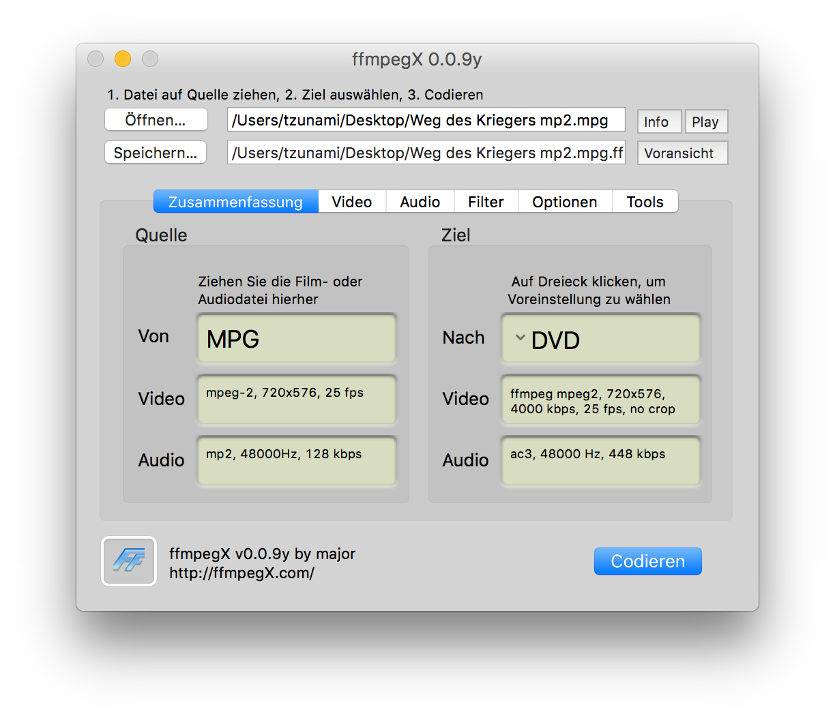Select target video text 'ffmpeg mpeg2, 720x576'
835x720 pixels.
pos(587,394)
